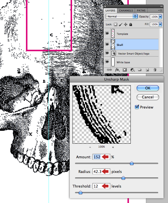This screenshot has width=168, height=203.
Task: Click the Radius pixels input field
Action: coord(101,172)
